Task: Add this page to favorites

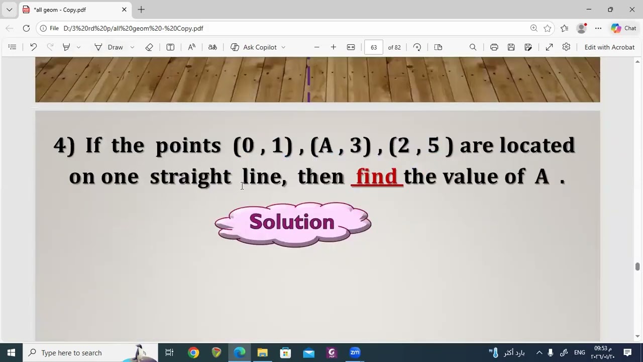Action: click(548, 28)
